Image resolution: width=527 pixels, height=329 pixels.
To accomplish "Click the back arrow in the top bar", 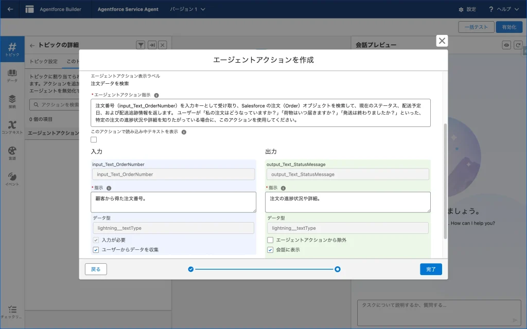I will click(x=10, y=9).
